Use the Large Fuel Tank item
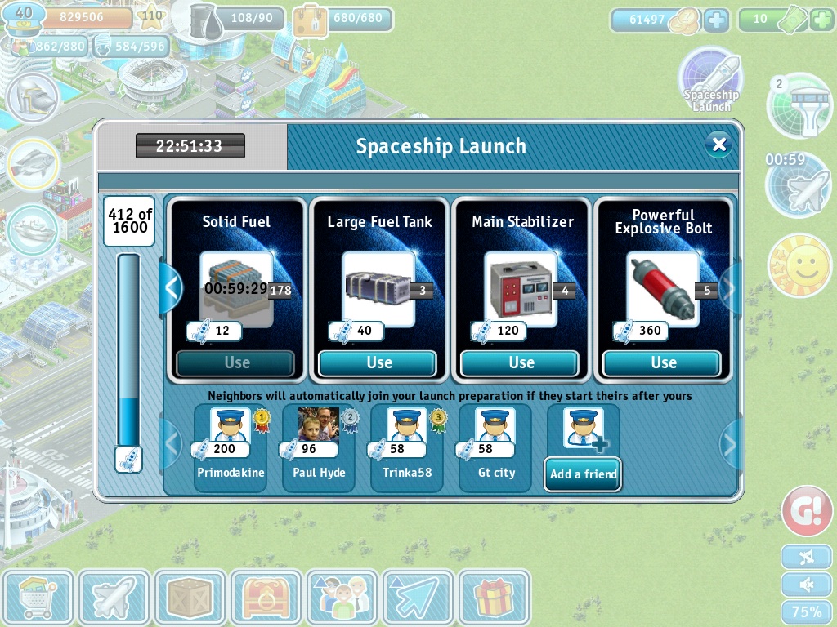Viewport: 837px width, 627px height. point(378,363)
